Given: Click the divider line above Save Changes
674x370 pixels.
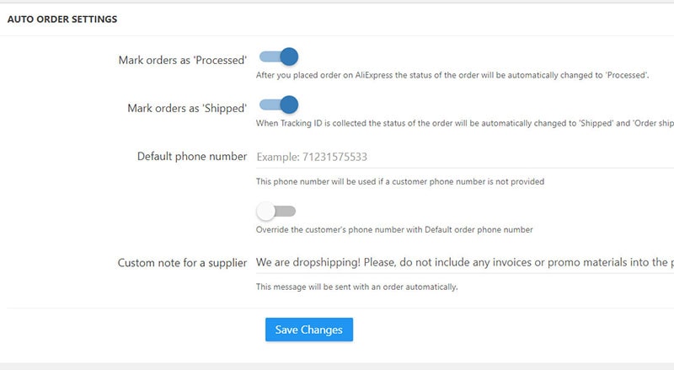Looking at the screenshot, I should pos(337,308).
